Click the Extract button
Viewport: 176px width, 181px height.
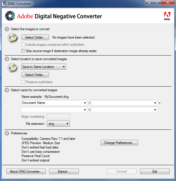coord(64,172)
